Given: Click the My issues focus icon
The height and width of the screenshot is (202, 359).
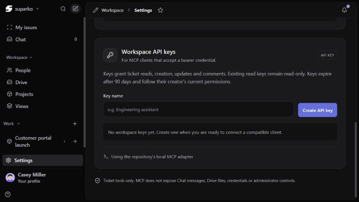Looking at the screenshot, I should [9, 27].
